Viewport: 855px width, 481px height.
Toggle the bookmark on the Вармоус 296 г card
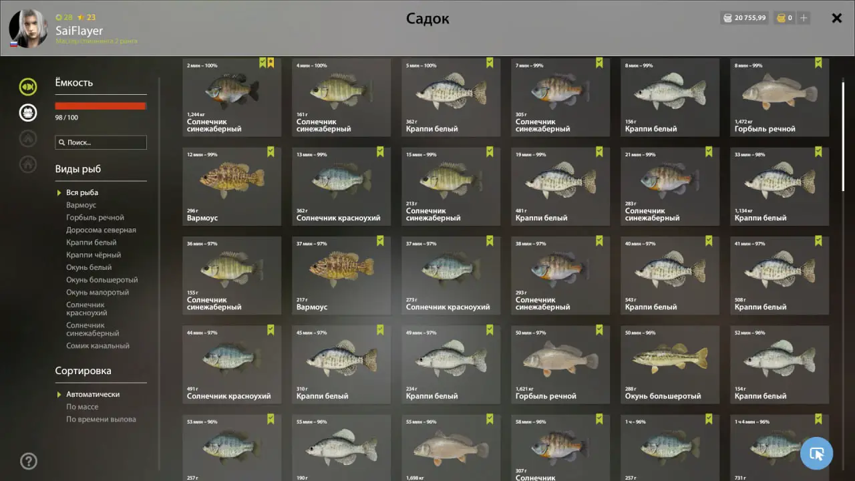click(x=271, y=152)
